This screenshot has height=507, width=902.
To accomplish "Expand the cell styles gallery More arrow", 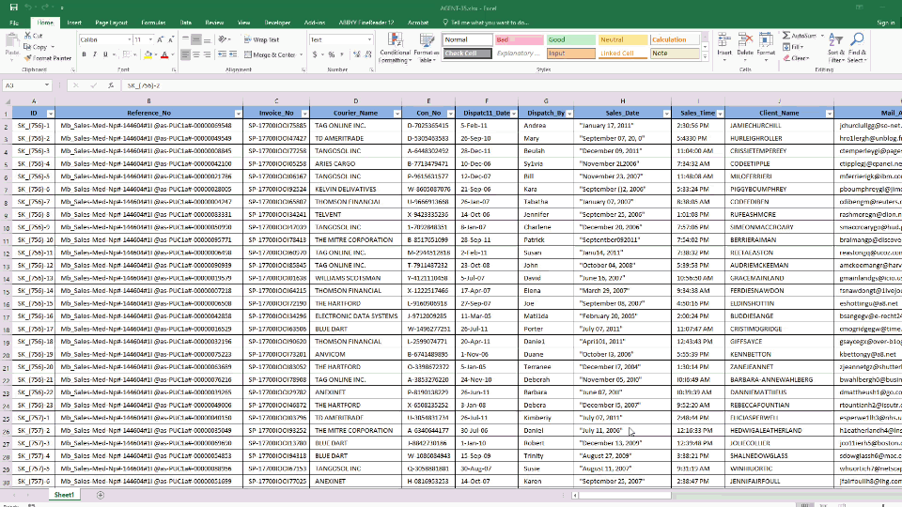I will pyautogui.click(x=706, y=57).
